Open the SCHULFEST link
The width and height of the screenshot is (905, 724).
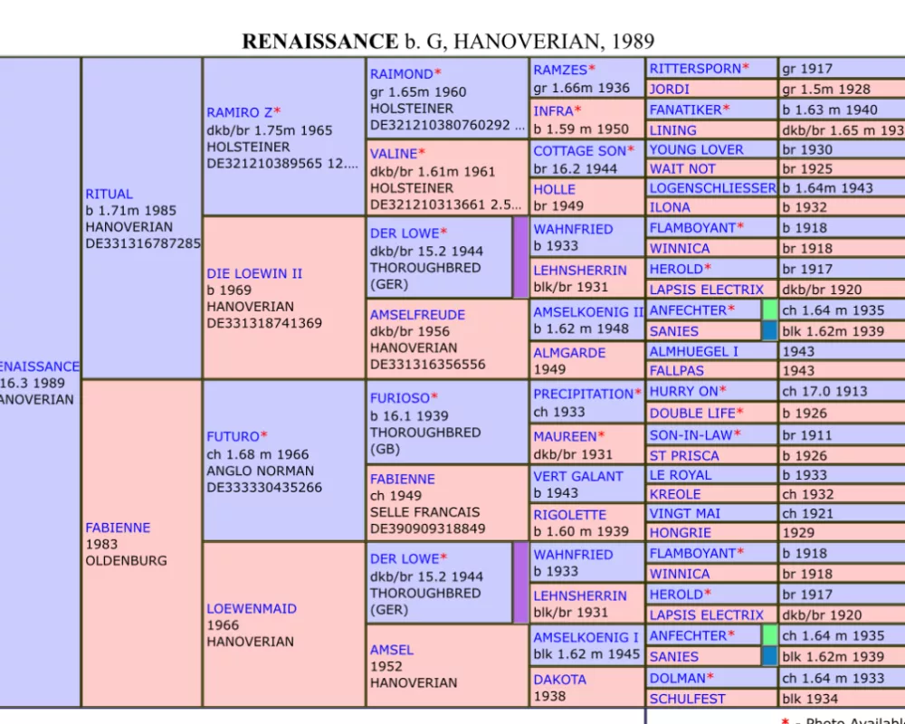point(687,700)
